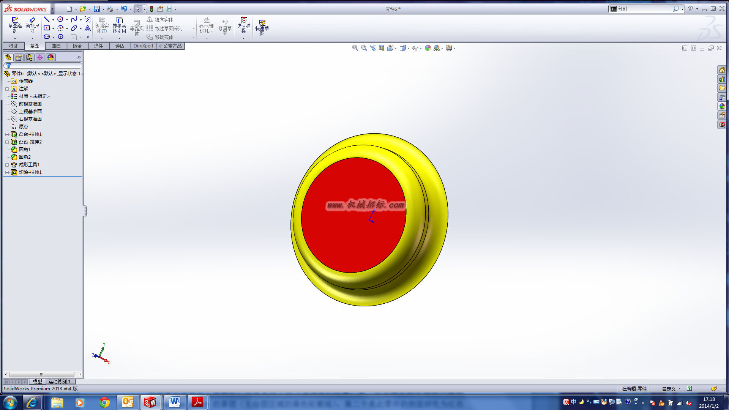Open the DisplayManager tab icon

pyautogui.click(x=50, y=57)
